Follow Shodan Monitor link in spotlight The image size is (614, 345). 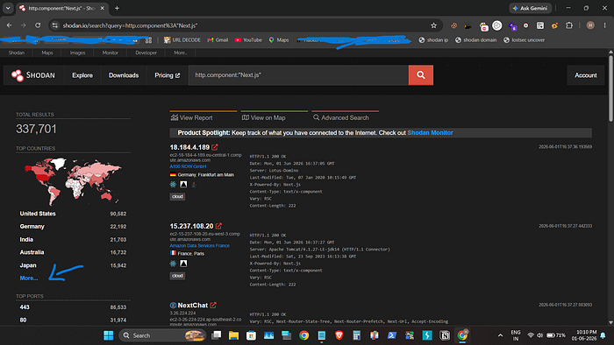[x=430, y=133]
